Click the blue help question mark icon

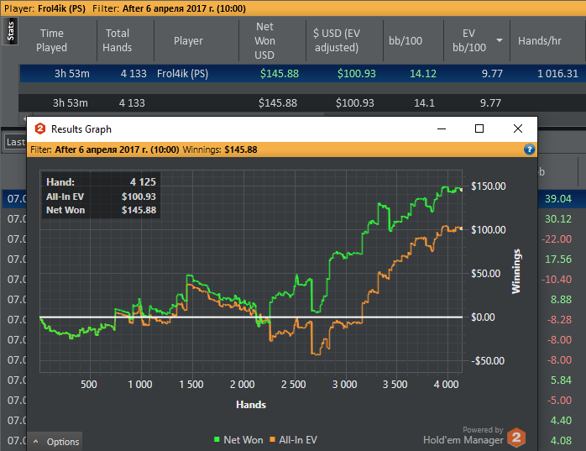(529, 149)
